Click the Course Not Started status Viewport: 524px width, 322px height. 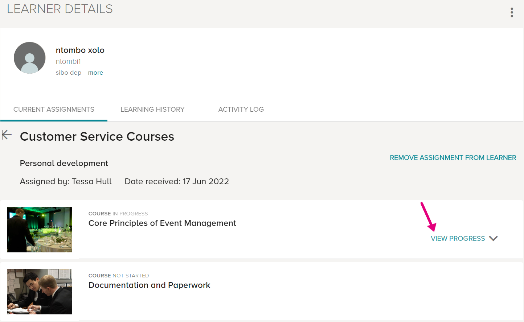coord(119,276)
